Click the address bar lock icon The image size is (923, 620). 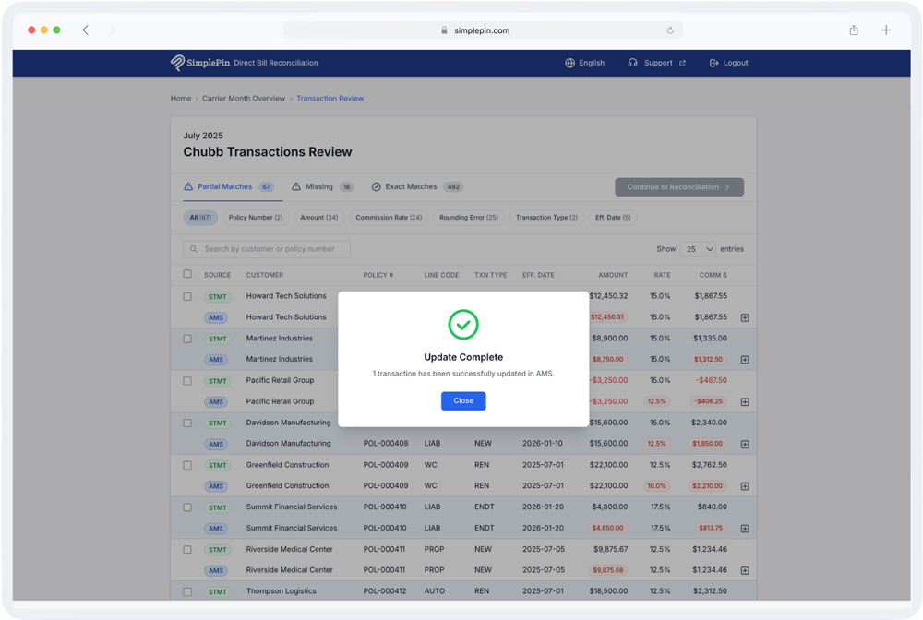[445, 30]
